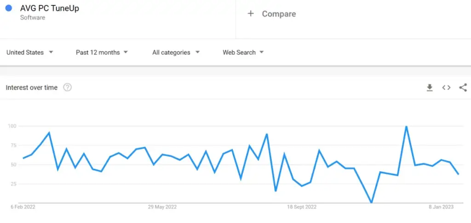
Task: Click the blue dot next to AVG PC TuneUp
Action: click(9, 8)
